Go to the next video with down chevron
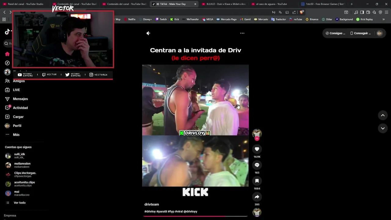The width and height of the screenshot is (391, 220). [383, 128]
